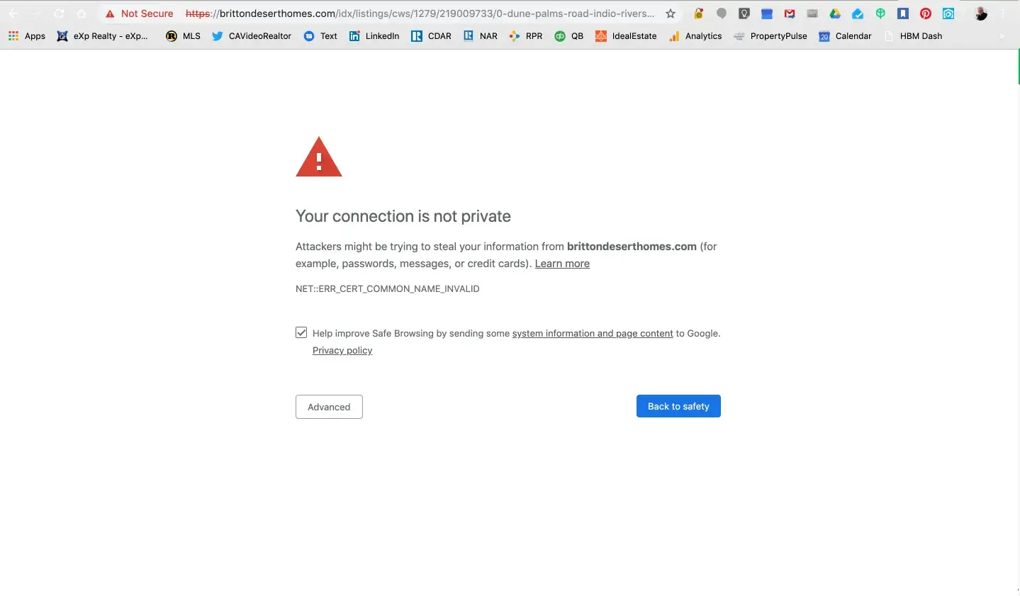Open the blue window extension icon
Image resolution: width=1020 pixels, height=596 pixels.
point(767,13)
